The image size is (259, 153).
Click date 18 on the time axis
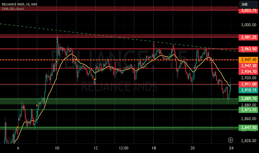pos(154,148)
